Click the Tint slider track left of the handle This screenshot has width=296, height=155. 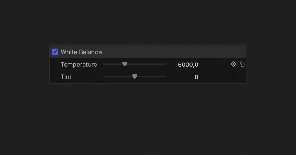pos(118,76)
